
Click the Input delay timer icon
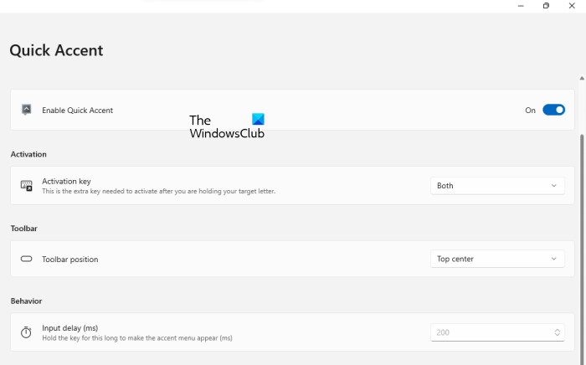[x=27, y=332]
